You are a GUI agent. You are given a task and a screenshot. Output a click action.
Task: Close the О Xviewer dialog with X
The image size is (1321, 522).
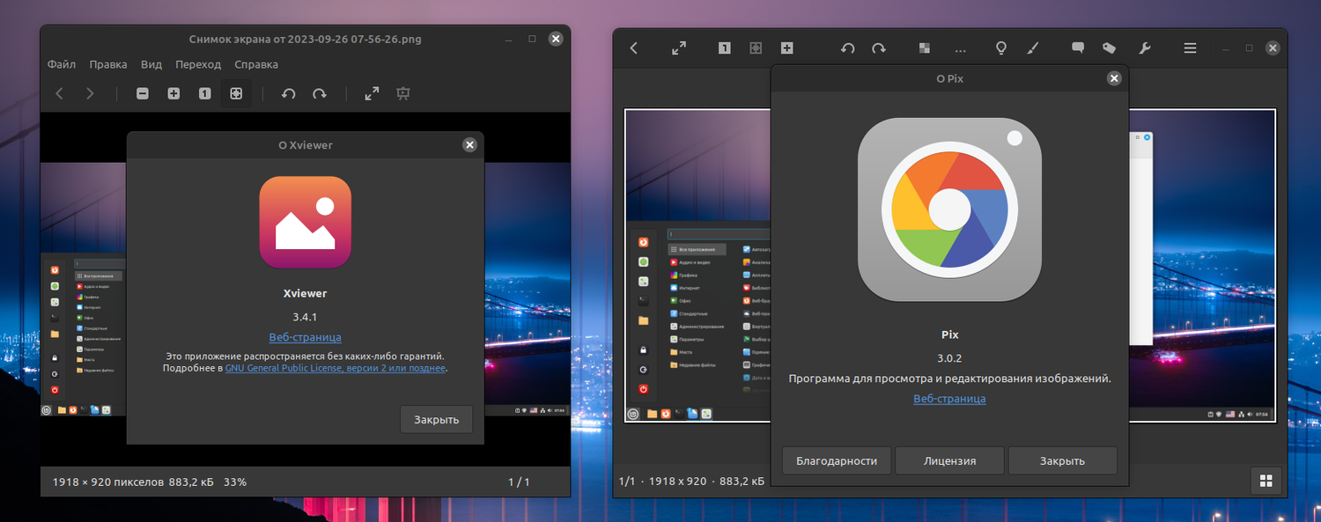[x=469, y=145]
